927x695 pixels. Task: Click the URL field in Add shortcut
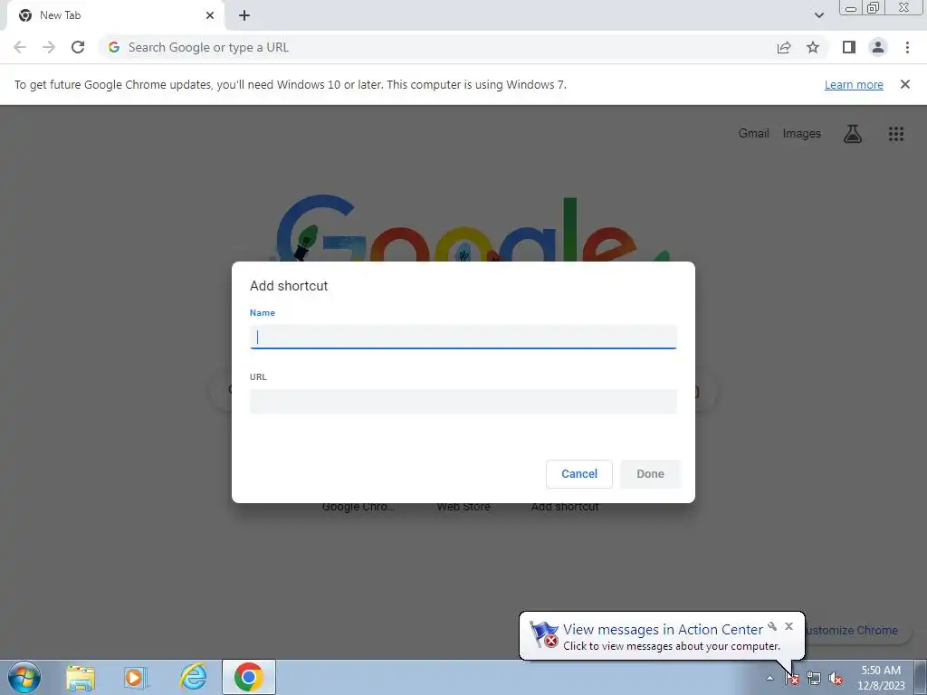[x=463, y=401]
